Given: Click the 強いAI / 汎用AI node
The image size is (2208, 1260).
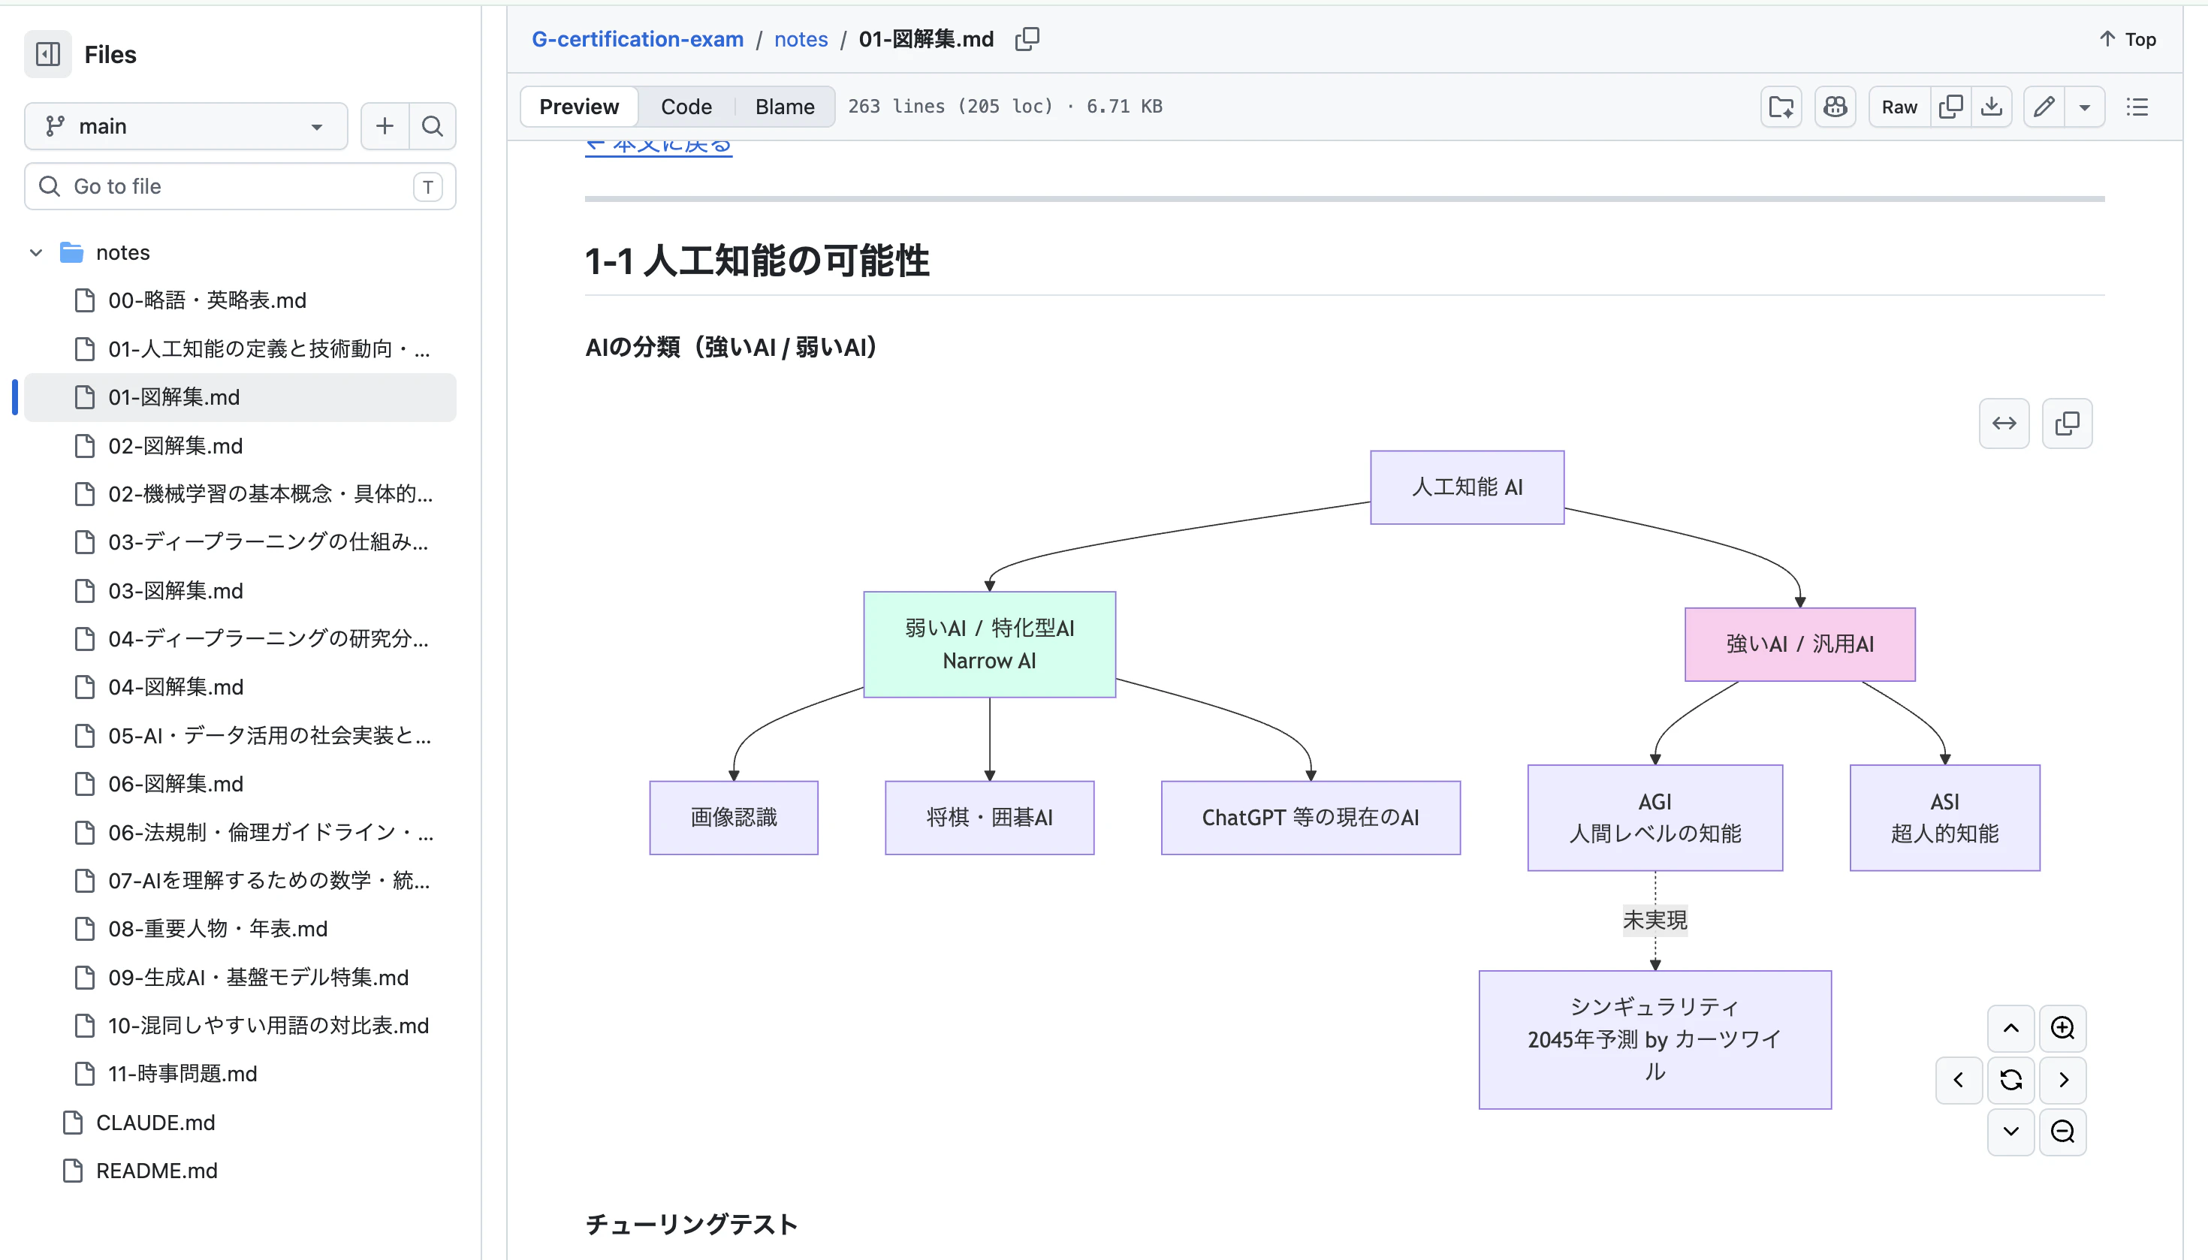Looking at the screenshot, I should (x=1799, y=645).
